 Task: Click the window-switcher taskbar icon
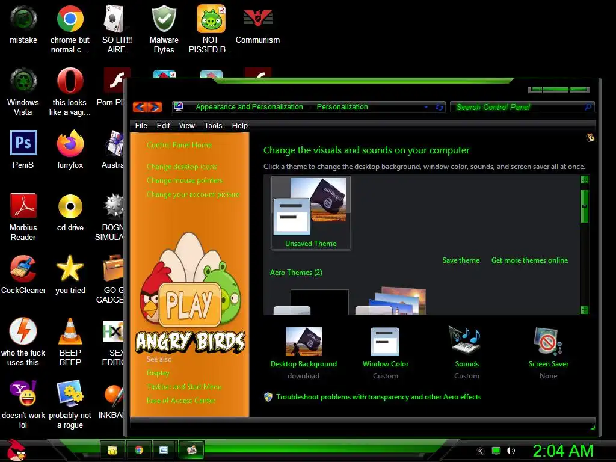tap(164, 450)
